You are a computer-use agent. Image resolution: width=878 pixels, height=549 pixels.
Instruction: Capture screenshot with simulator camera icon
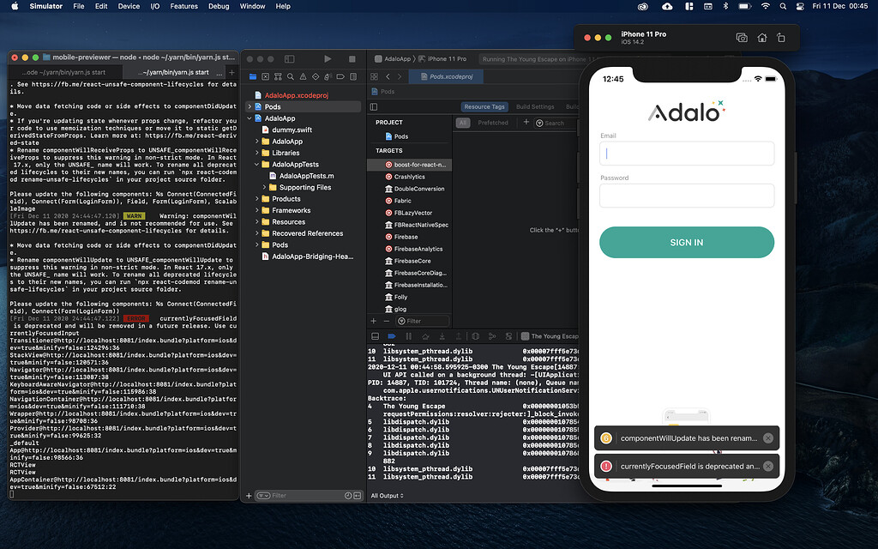pos(742,38)
